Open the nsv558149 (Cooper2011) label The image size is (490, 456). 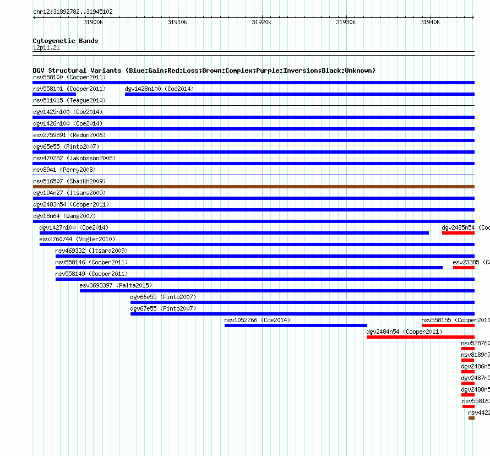(91, 274)
